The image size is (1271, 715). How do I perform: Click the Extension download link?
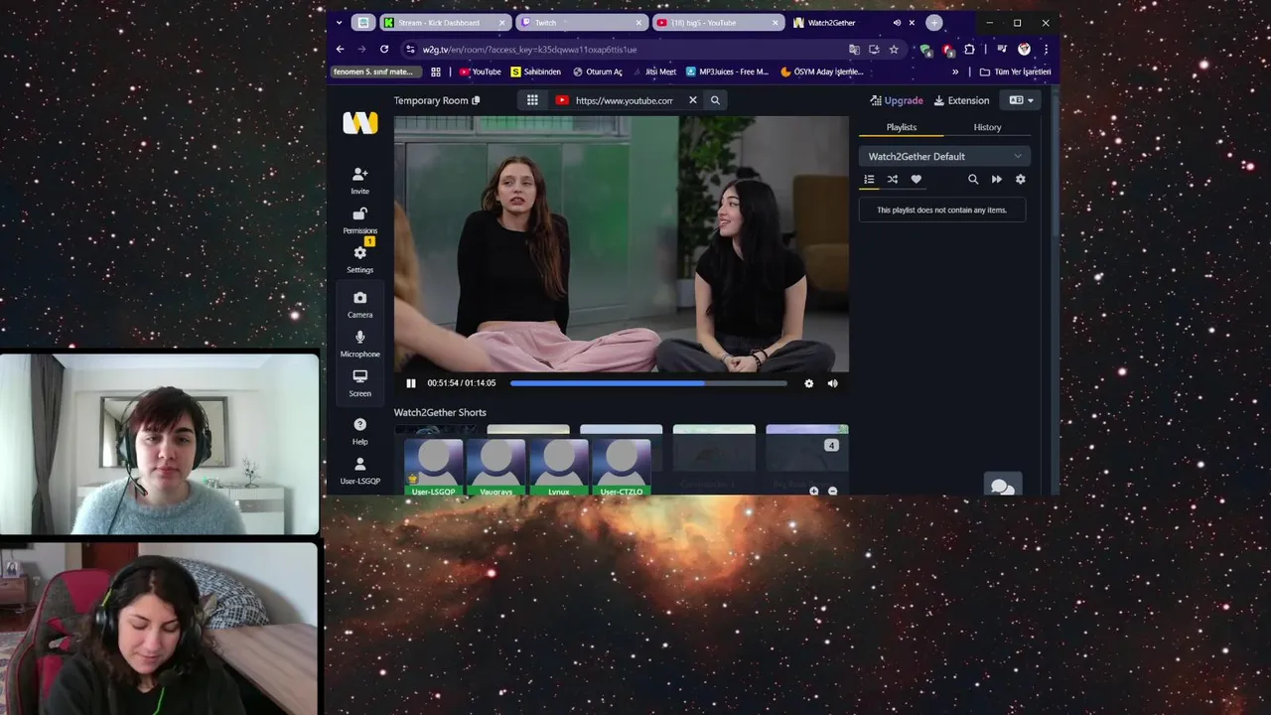click(961, 100)
